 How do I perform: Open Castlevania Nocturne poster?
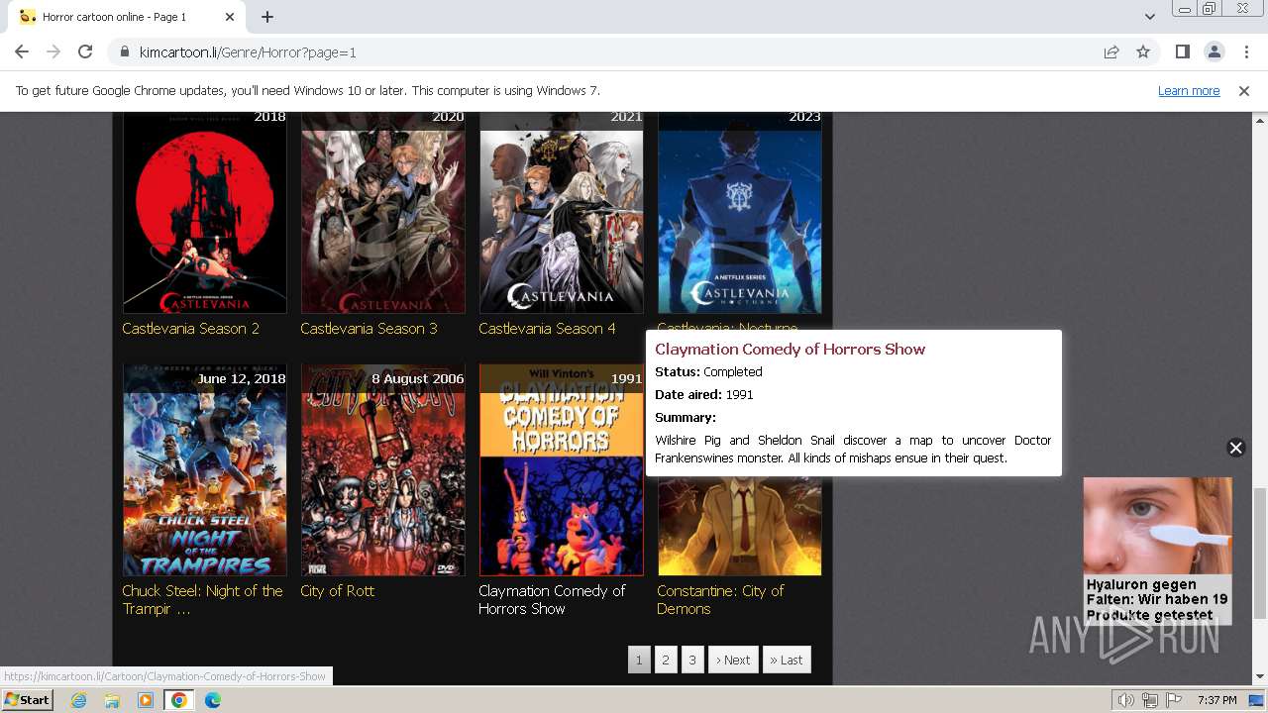[740, 212]
